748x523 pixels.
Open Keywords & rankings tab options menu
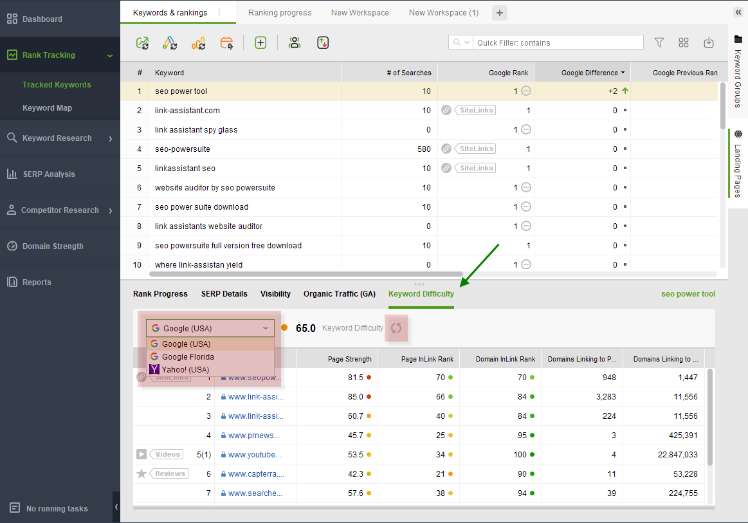click(x=219, y=12)
